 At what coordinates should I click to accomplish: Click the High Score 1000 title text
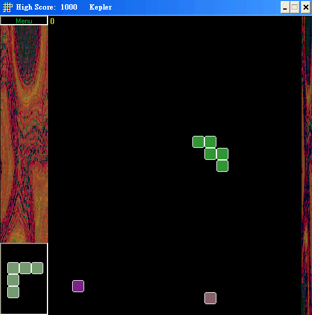(47, 7)
